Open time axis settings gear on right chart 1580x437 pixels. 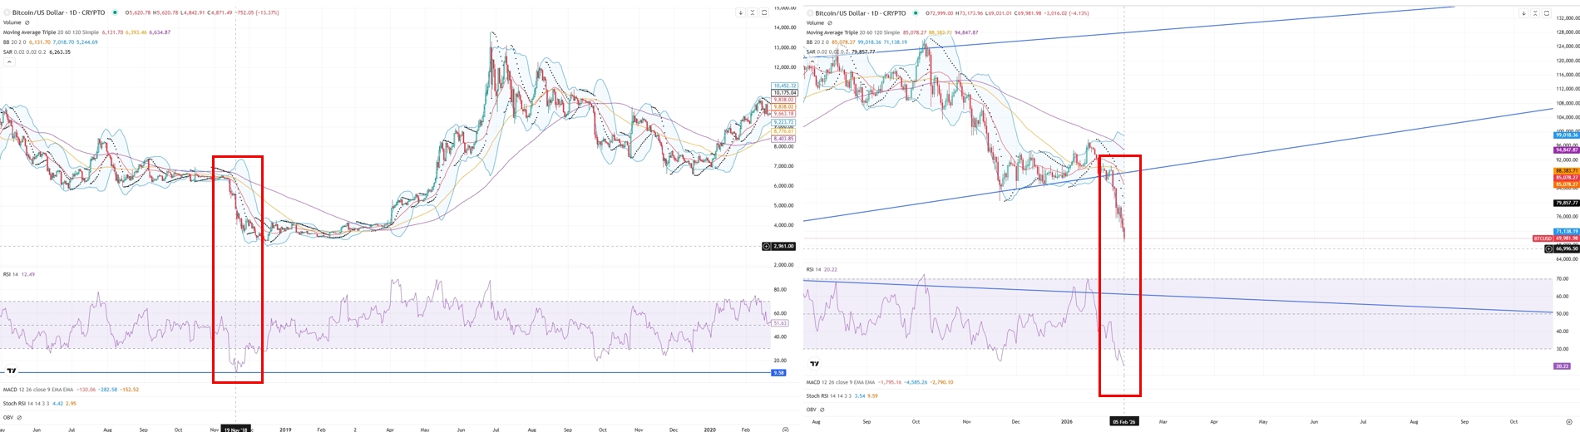coord(1568,422)
